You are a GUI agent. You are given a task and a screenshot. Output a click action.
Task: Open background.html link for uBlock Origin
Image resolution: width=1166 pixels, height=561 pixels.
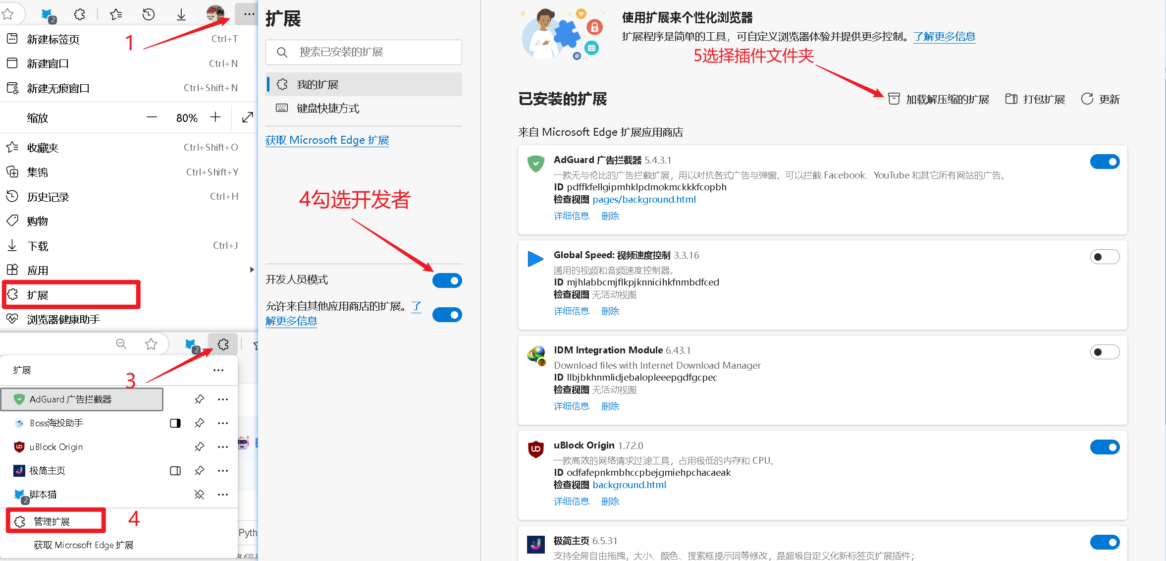(629, 485)
